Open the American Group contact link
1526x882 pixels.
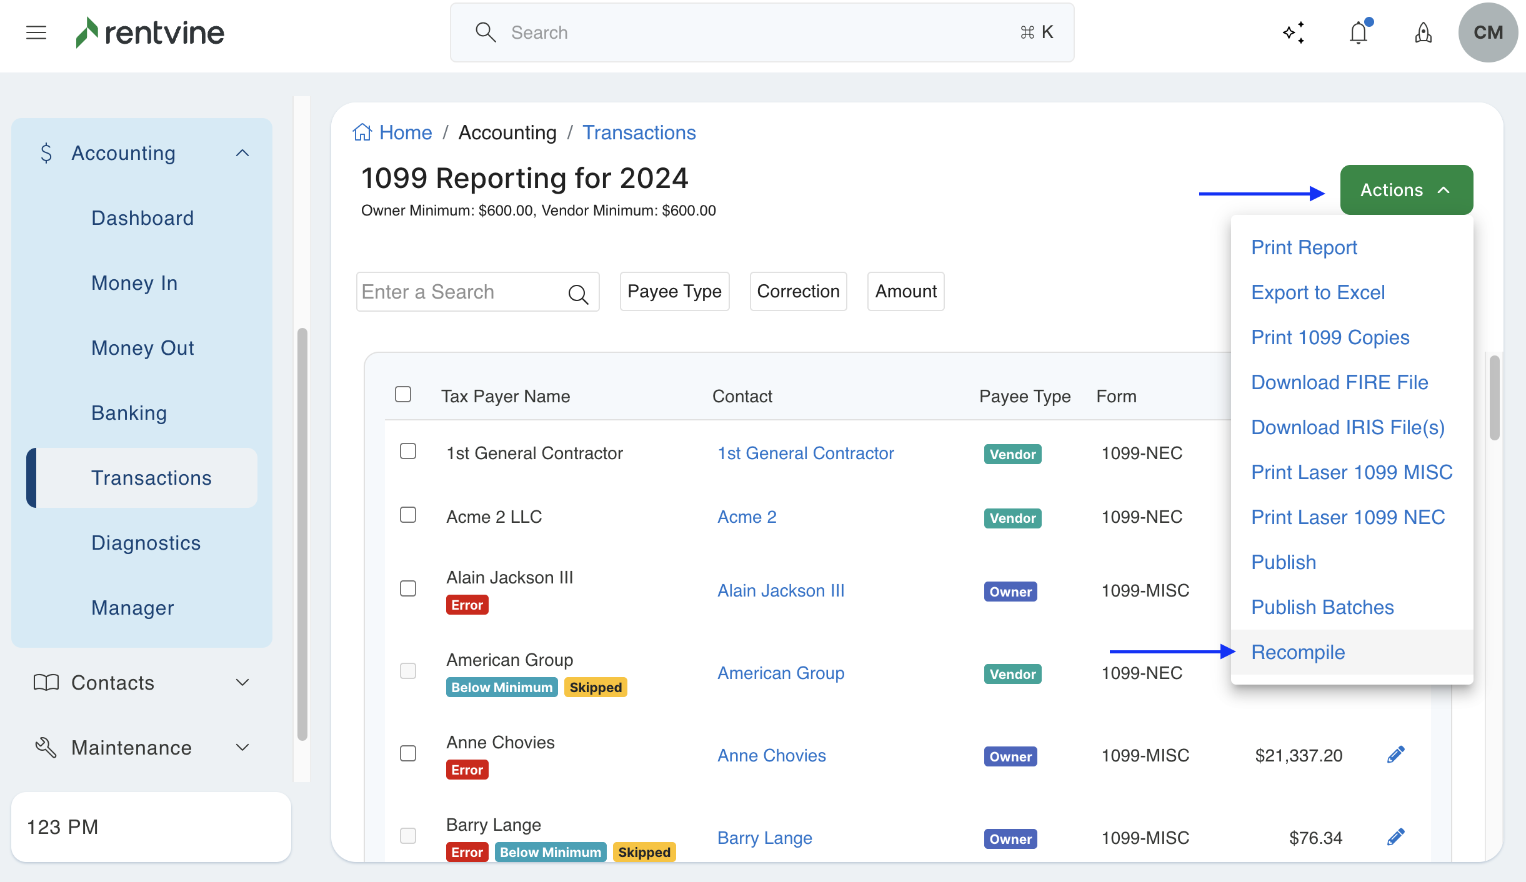click(x=780, y=673)
